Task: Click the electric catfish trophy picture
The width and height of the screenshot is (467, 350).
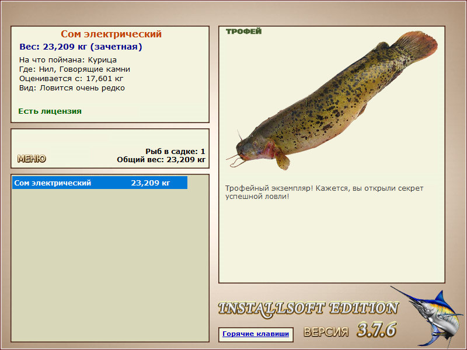Action: [332, 100]
